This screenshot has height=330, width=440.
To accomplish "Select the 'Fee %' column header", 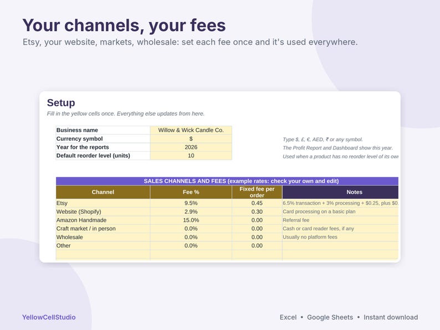I will [191, 192].
